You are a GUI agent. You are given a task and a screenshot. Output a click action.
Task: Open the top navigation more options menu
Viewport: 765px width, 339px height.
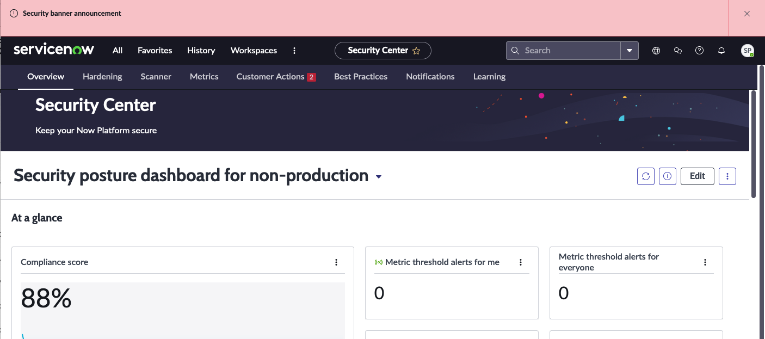point(294,50)
